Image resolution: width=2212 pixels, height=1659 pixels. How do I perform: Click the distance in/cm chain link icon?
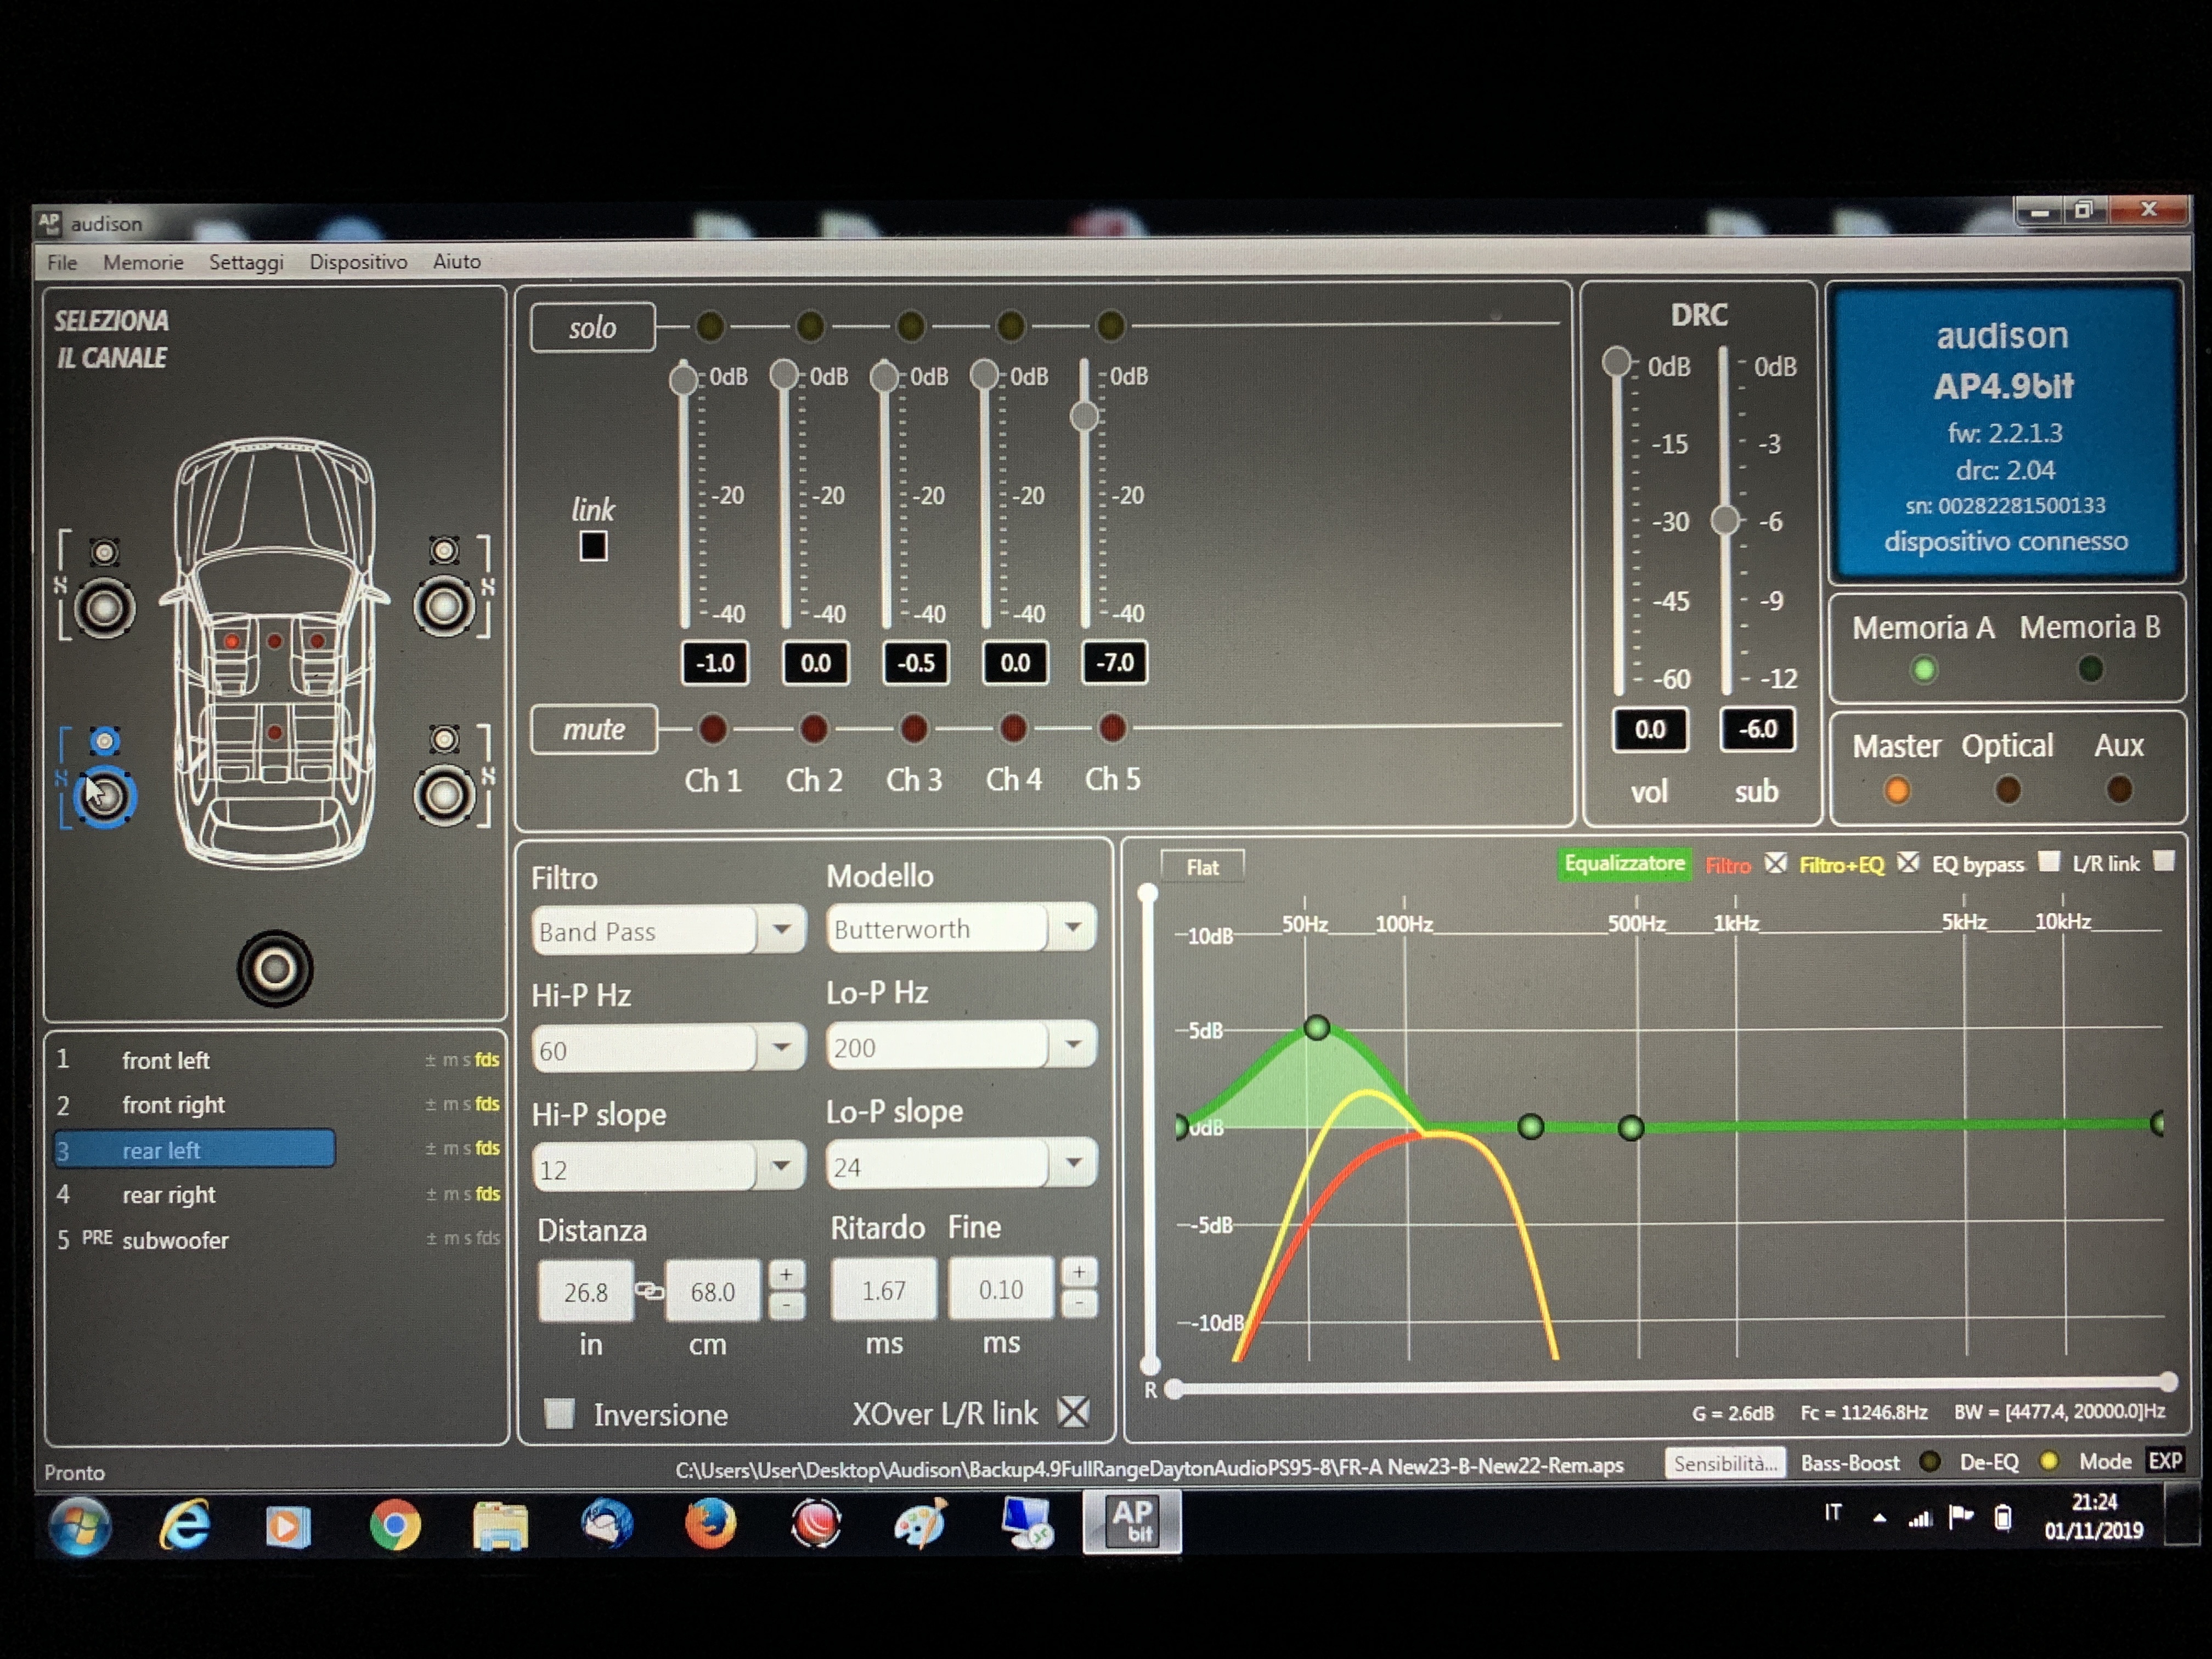(649, 1291)
